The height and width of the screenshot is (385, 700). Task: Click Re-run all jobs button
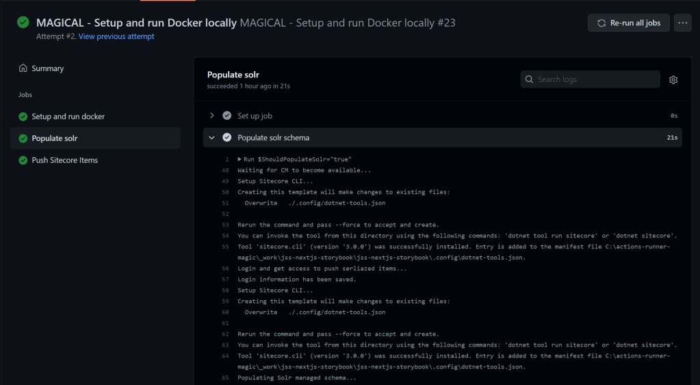(x=628, y=23)
